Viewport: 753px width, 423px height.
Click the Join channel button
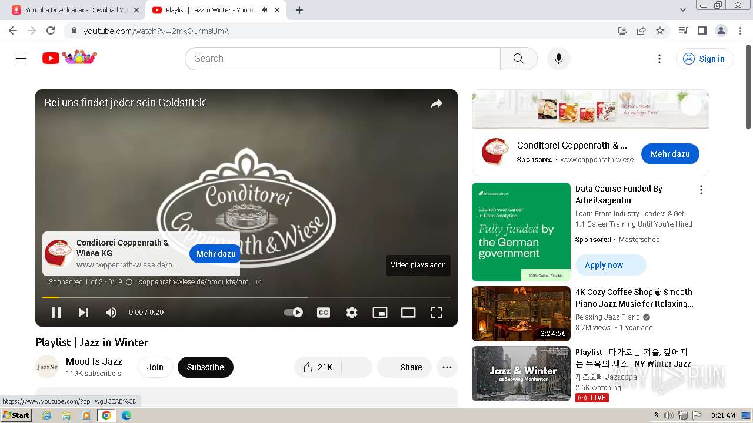155,367
